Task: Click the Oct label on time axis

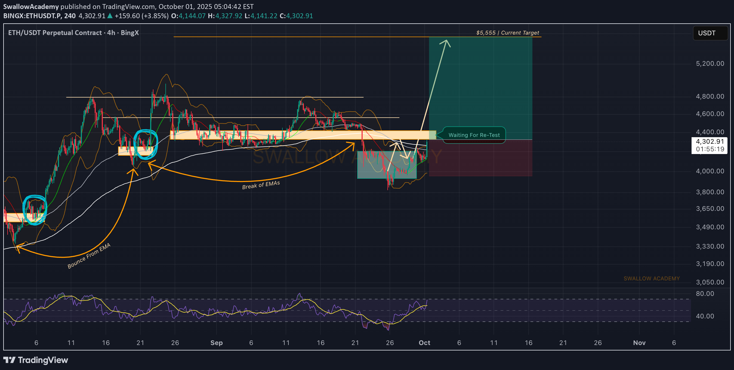Action: point(424,343)
